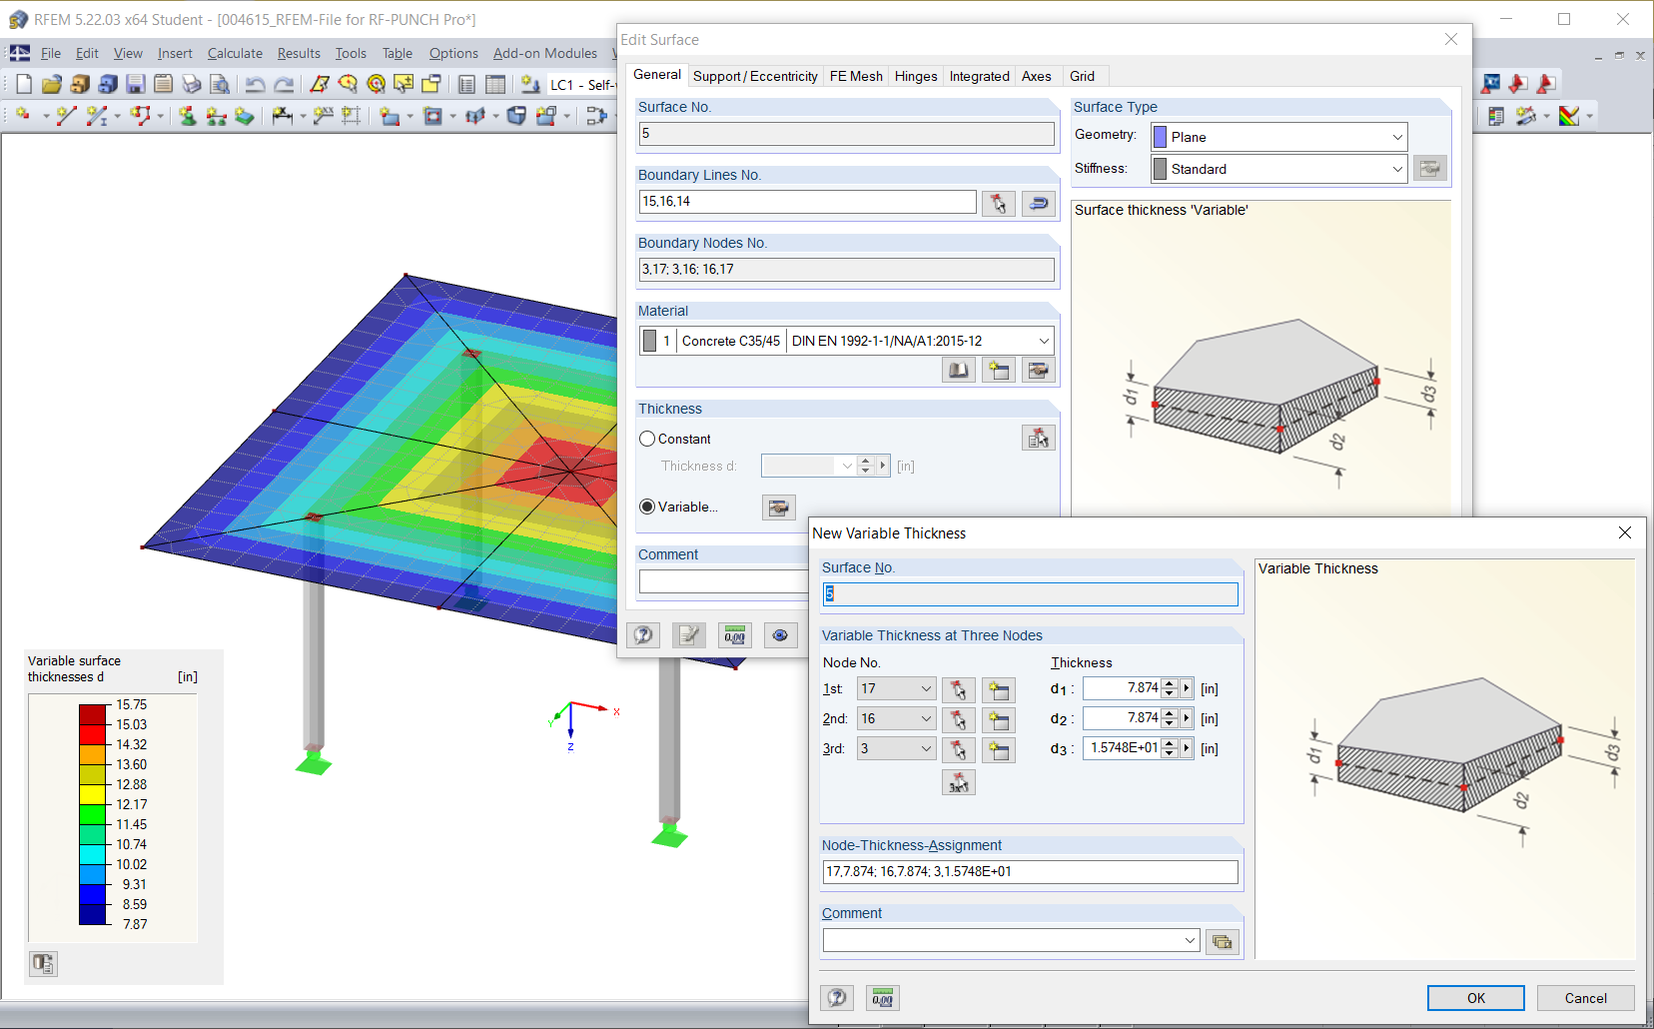The width and height of the screenshot is (1654, 1029).
Task: Open the material library book icon
Action: pyautogui.click(x=957, y=370)
